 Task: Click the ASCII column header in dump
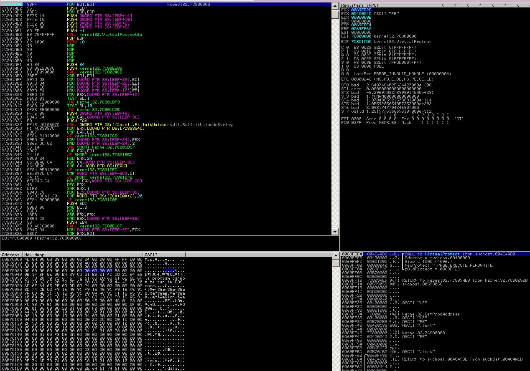[151, 255]
